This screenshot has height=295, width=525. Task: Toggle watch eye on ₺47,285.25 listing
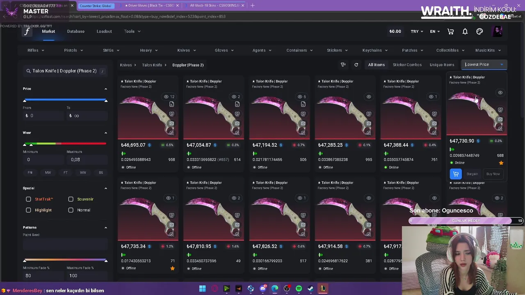(369, 97)
